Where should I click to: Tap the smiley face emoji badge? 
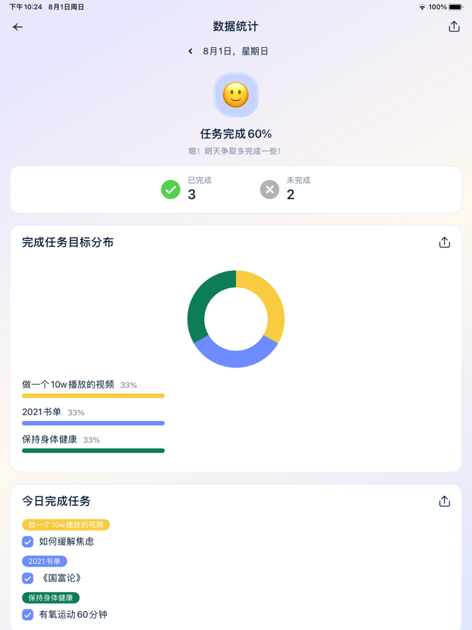pos(235,94)
